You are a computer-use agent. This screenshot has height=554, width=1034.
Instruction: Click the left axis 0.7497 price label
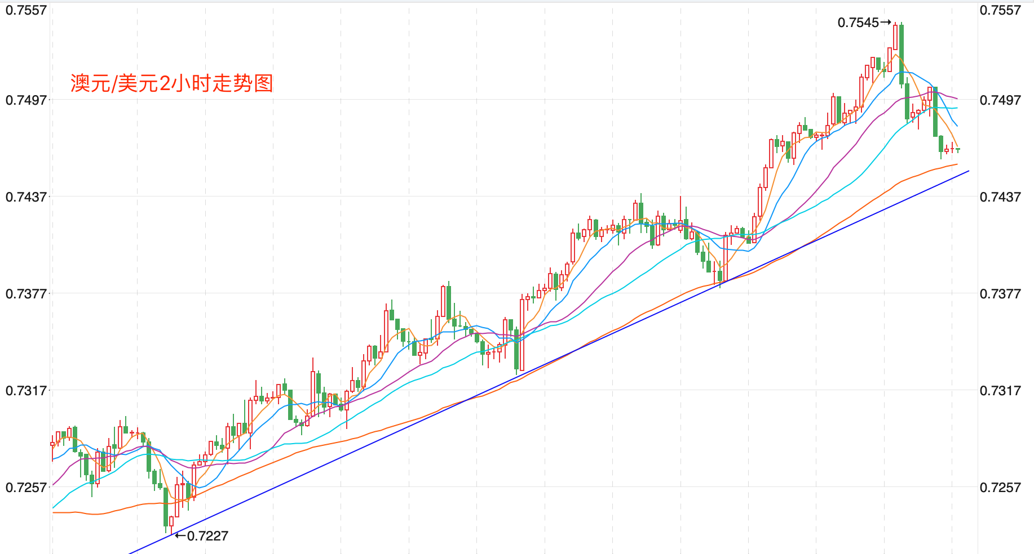point(26,100)
